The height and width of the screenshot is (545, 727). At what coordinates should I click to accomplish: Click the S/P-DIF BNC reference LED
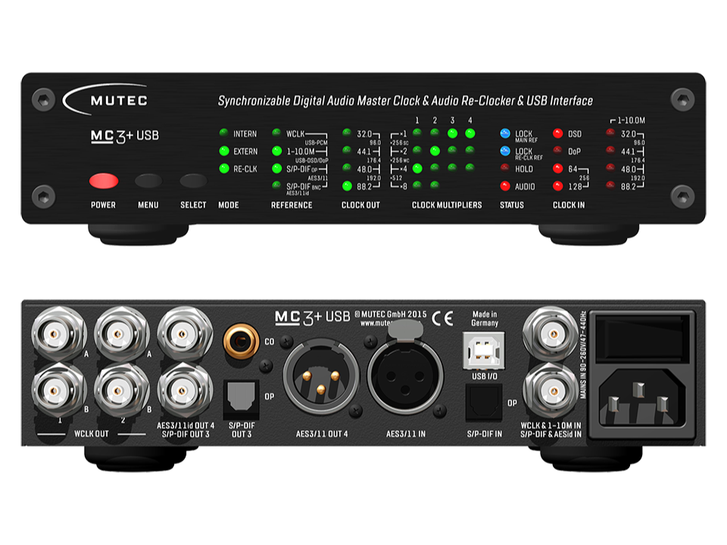277,186
